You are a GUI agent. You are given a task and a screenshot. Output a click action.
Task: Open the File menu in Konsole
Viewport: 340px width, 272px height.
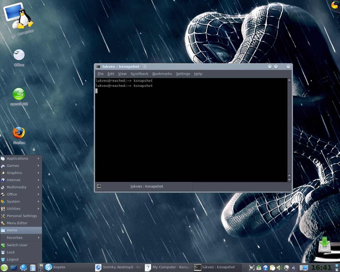[101, 74]
